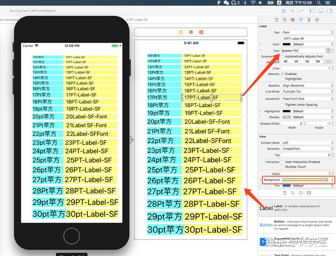The image size is (336, 256).
Task: Enable Automatically Adjusts Font checkbox
Action: [282, 56]
